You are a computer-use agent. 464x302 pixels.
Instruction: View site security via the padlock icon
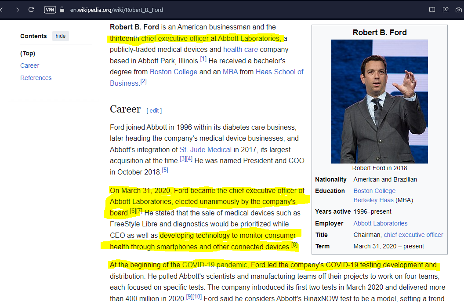62,10
